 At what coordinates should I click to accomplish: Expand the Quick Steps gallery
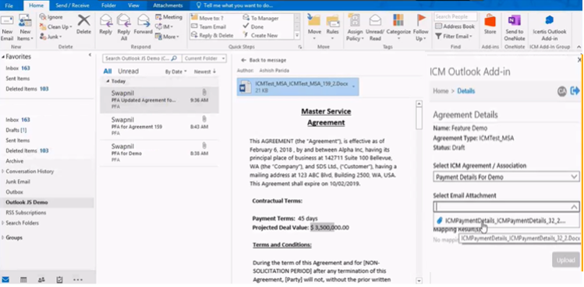pyautogui.click(x=297, y=35)
